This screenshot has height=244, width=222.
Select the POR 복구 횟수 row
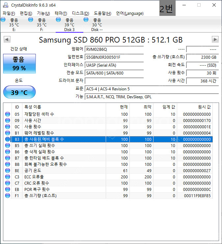pyautogui.click(x=108, y=189)
